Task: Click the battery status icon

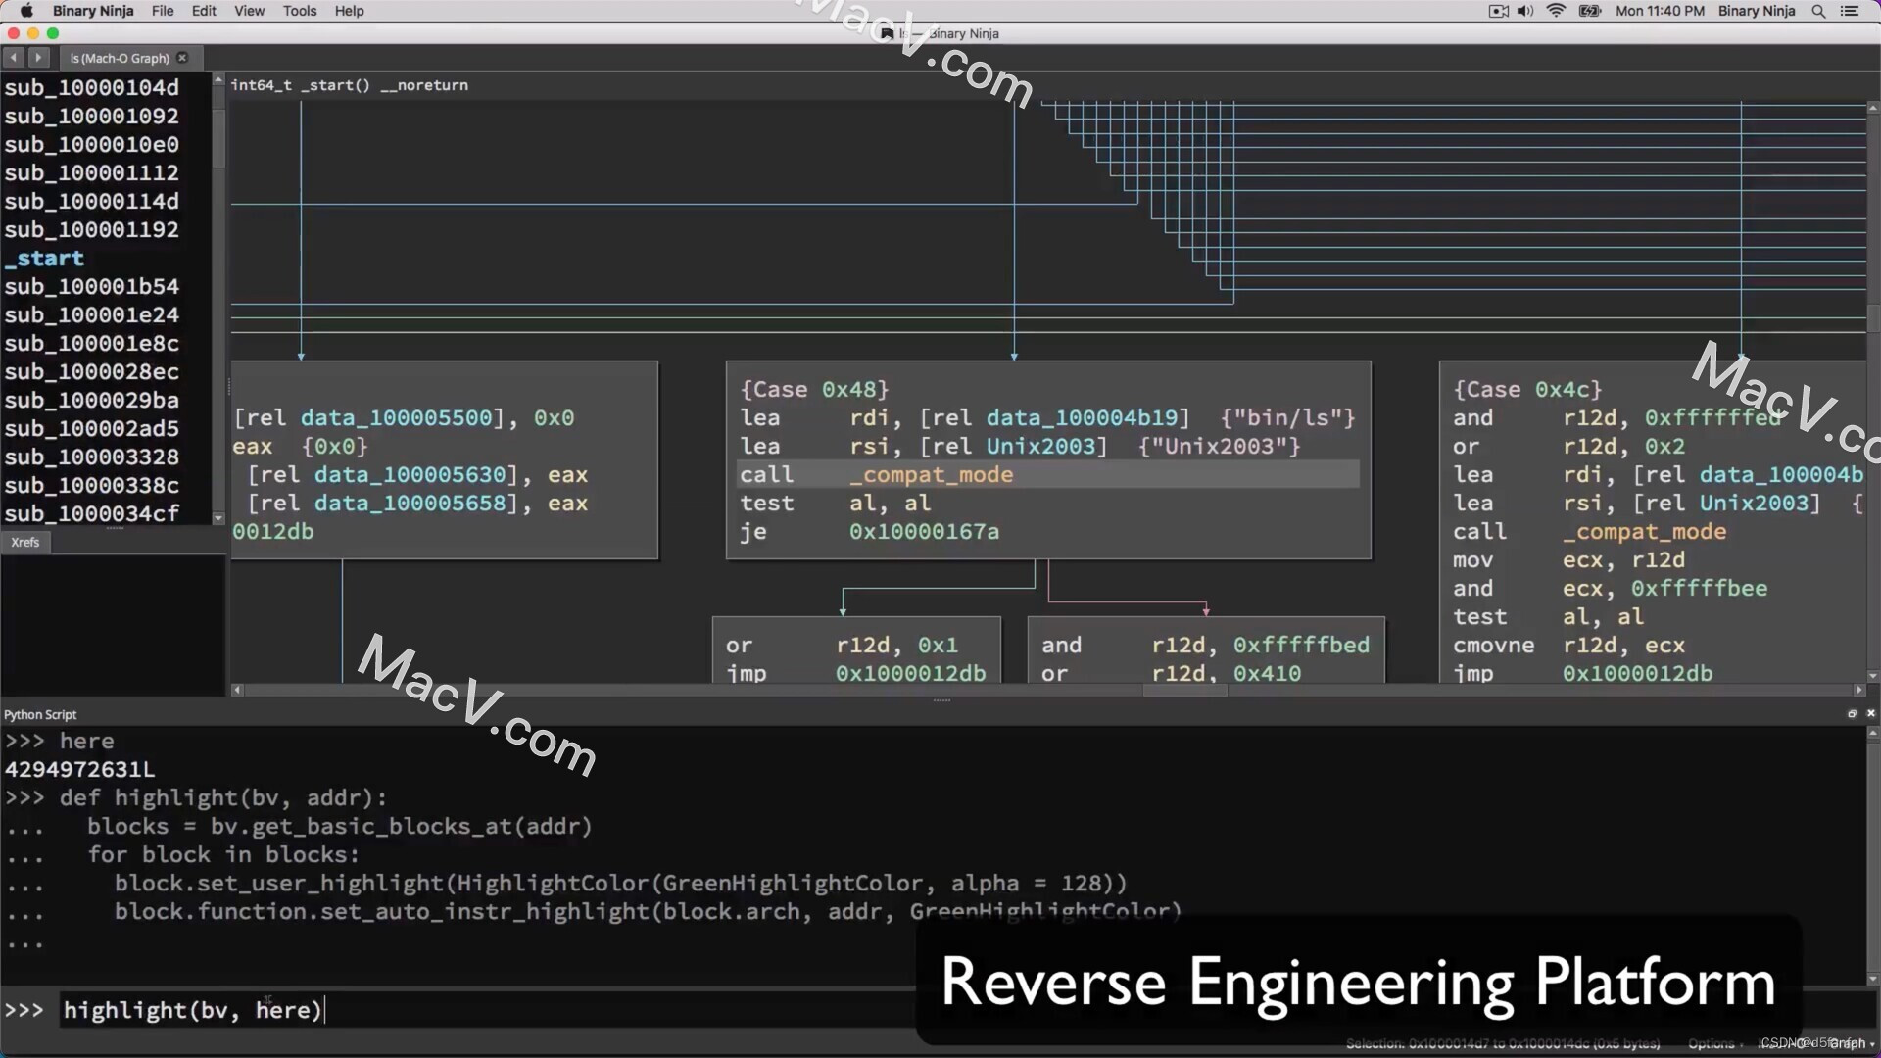Action: [1590, 11]
